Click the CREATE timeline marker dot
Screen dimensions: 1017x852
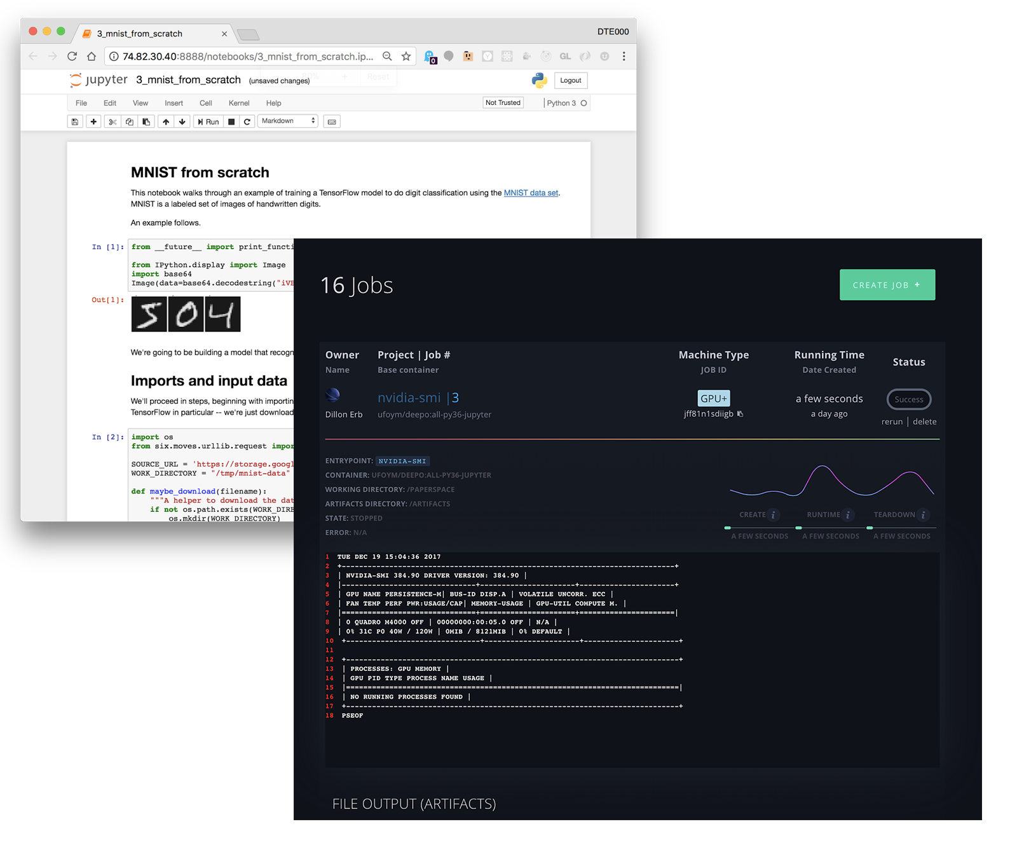727,528
